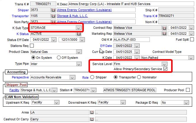Expand the Package ID Req dropdown

(186, 102)
